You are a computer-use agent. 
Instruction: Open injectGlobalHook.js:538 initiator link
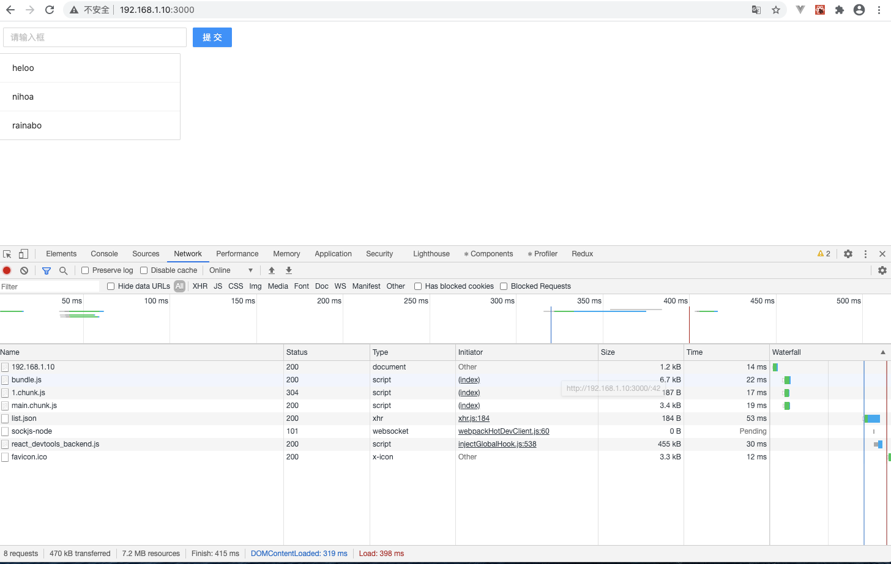coord(497,444)
